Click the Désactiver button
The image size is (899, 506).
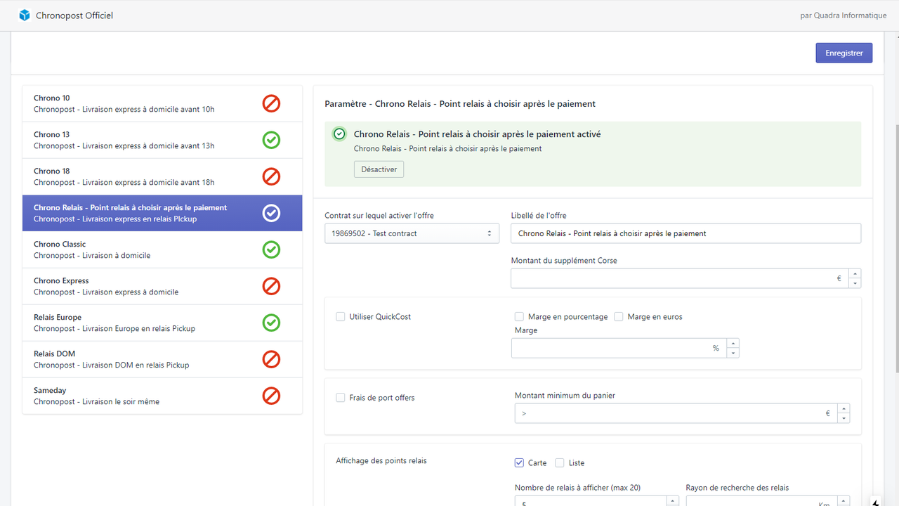click(379, 169)
